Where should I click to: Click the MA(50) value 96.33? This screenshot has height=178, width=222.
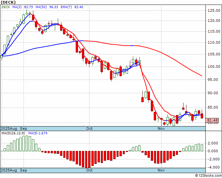pyautogui.click(x=54, y=7)
